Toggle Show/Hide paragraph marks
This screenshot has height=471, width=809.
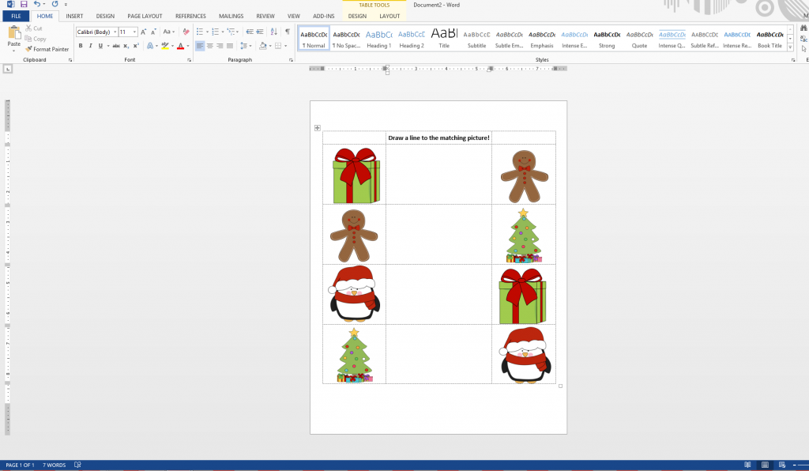(288, 32)
